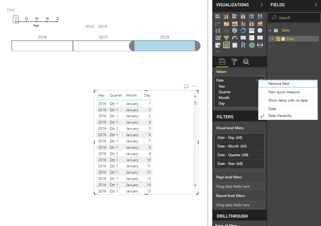Screen dimensions: 321x226
Task: Open more visualizations ellipsis menu
Action: tap(218, 52)
